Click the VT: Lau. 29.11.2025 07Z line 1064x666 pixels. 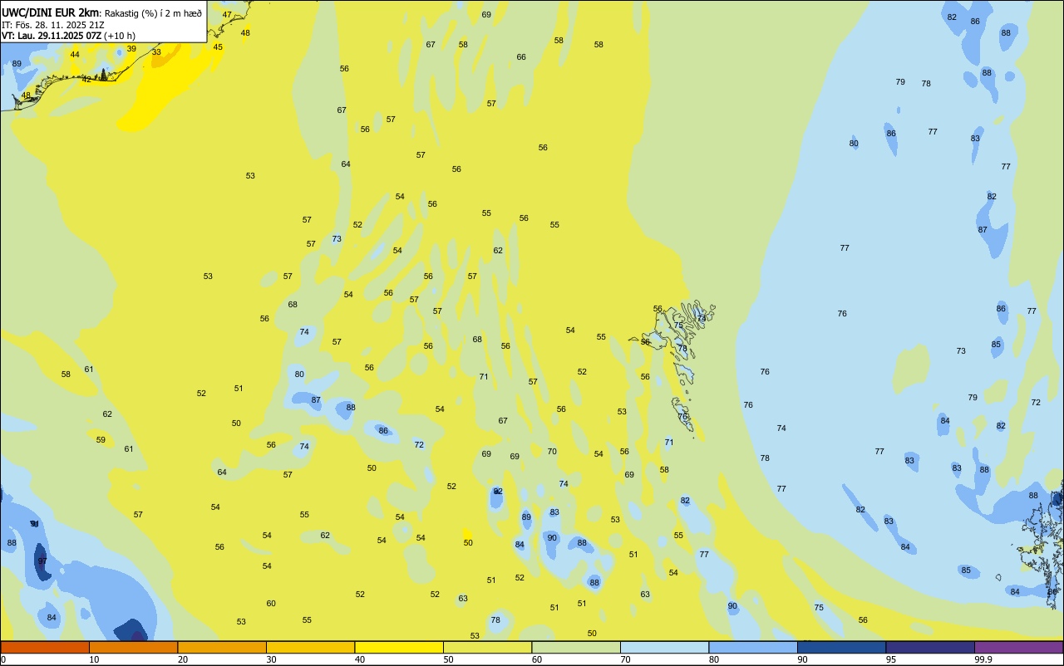coord(68,36)
